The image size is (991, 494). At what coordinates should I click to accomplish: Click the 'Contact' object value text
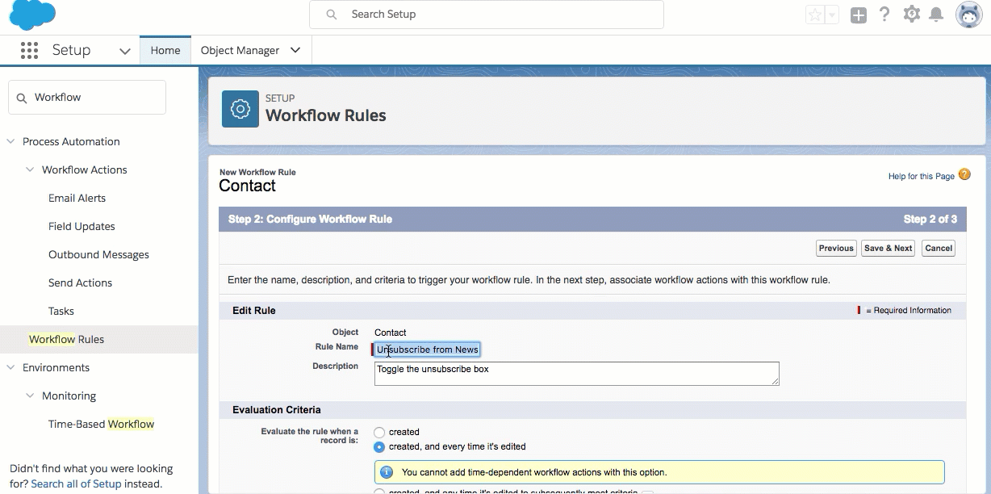(x=391, y=333)
